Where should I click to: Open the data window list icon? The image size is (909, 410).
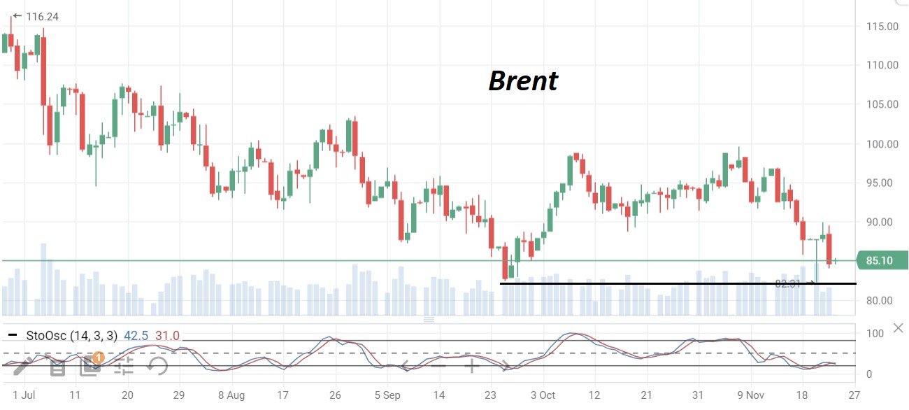(x=57, y=365)
